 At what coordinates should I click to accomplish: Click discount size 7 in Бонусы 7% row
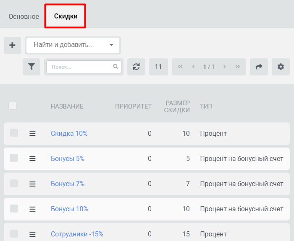188,184
